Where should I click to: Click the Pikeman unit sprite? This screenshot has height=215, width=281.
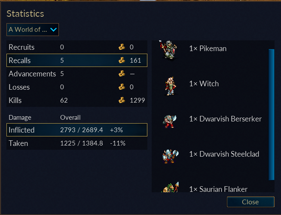click(169, 50)
